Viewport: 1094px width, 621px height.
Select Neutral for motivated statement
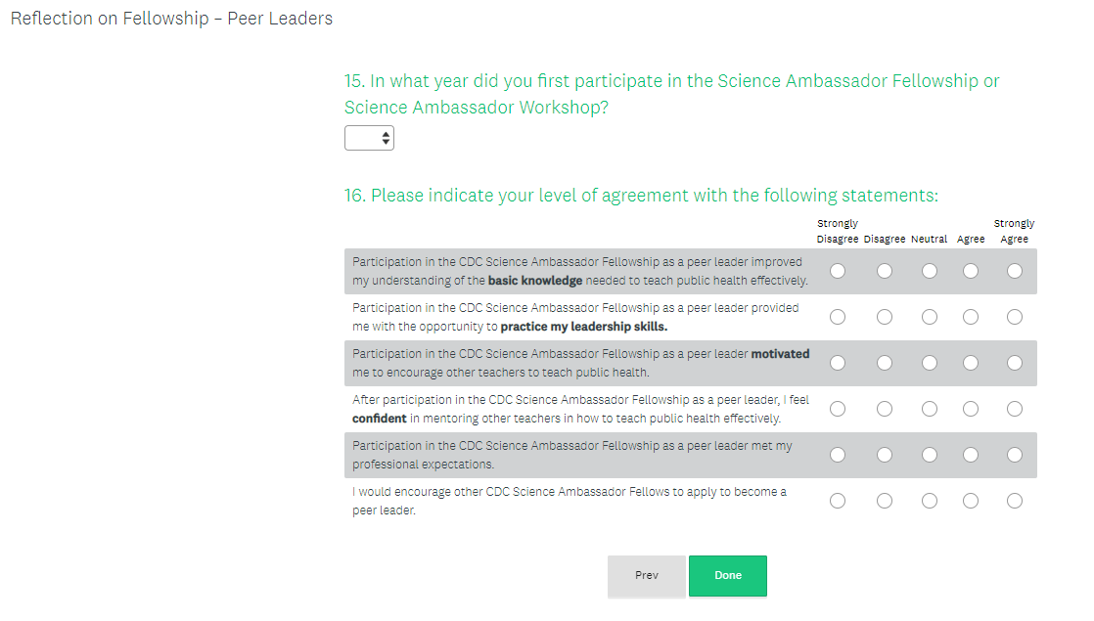coord(929,363)
